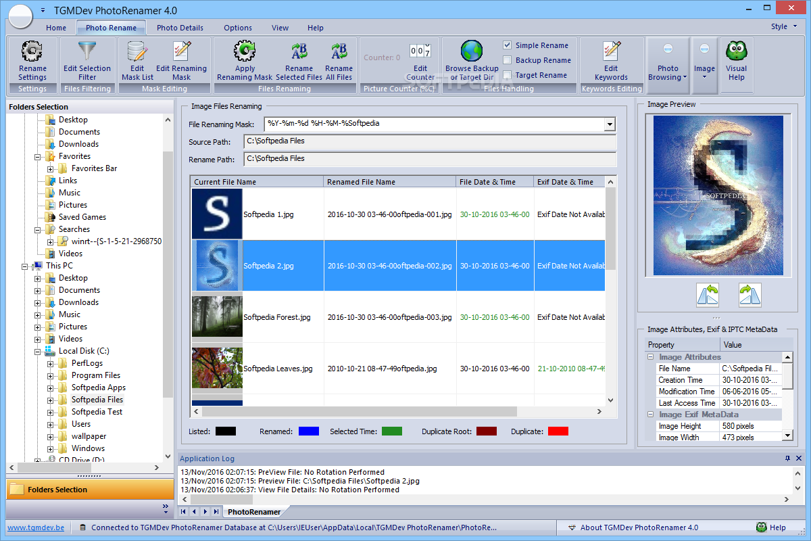The image size is (811, 541).
Task: Apply Renaming Mask icon
Action: coord(245,51)
